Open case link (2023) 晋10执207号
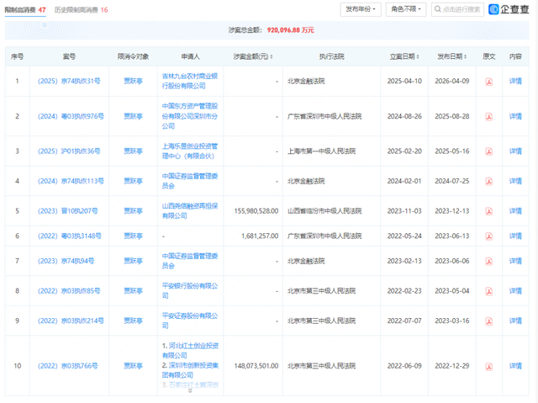Image resolution: width=538 pixels, height=403 pixels. pyautogui.click(x=67, y=211)
